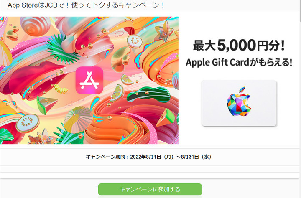The image size is (301, 198).
Task: Click the App StoreはJCBで page title
Action: [86, 5]
